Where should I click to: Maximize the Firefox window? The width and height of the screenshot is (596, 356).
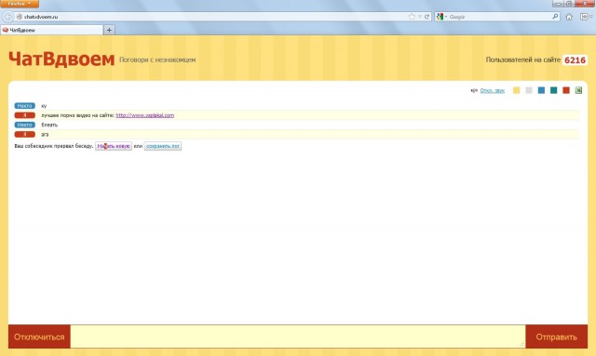pyautogui.click(x=569, y=4)
